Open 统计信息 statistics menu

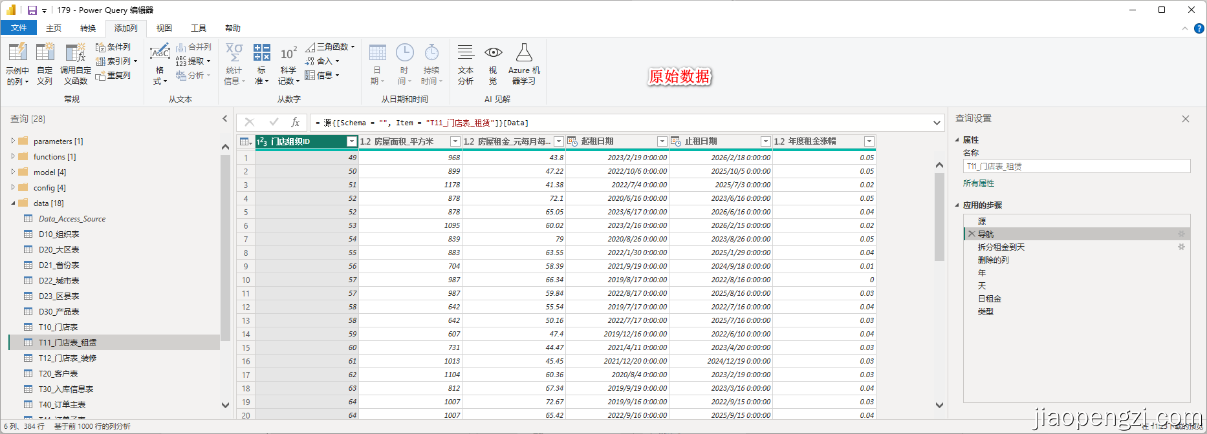click(x=234, y=64)
